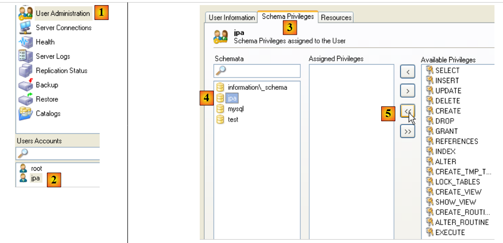Image resolution: width=503 pixels, height=243 pixels.
Task: Open Server Logs section
Action: (52, 56)
